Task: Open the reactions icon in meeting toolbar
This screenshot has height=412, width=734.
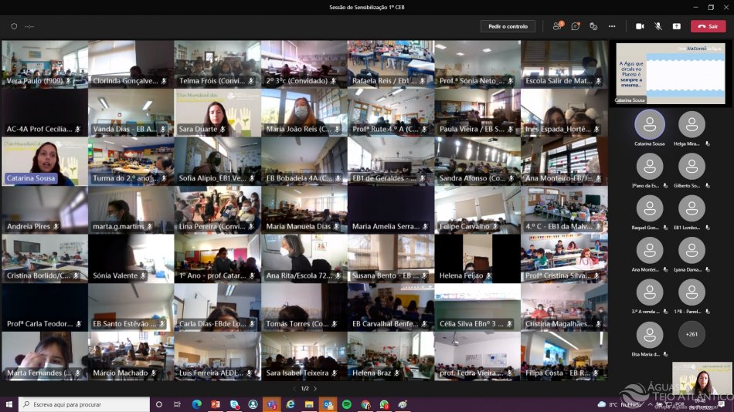Action: coord(593,26)
